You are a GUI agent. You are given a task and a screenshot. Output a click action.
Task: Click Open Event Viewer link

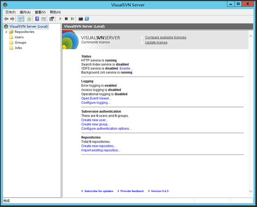pyautogui.click(x=96, y=98)
